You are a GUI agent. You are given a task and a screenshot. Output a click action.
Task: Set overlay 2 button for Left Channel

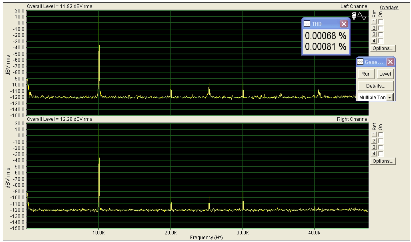point(374,28)
